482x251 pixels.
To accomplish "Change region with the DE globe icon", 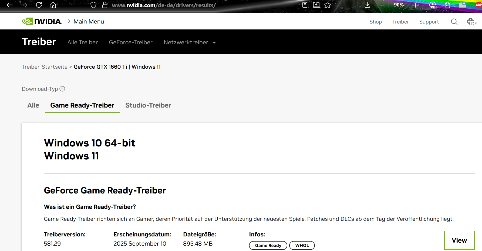I will [x=472, y=22].
